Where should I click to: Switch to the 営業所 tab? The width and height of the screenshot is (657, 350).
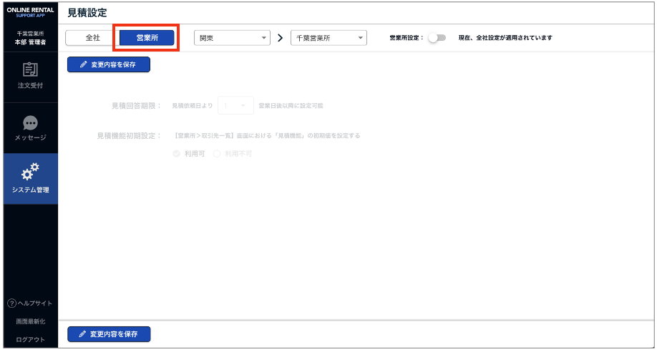147,38
